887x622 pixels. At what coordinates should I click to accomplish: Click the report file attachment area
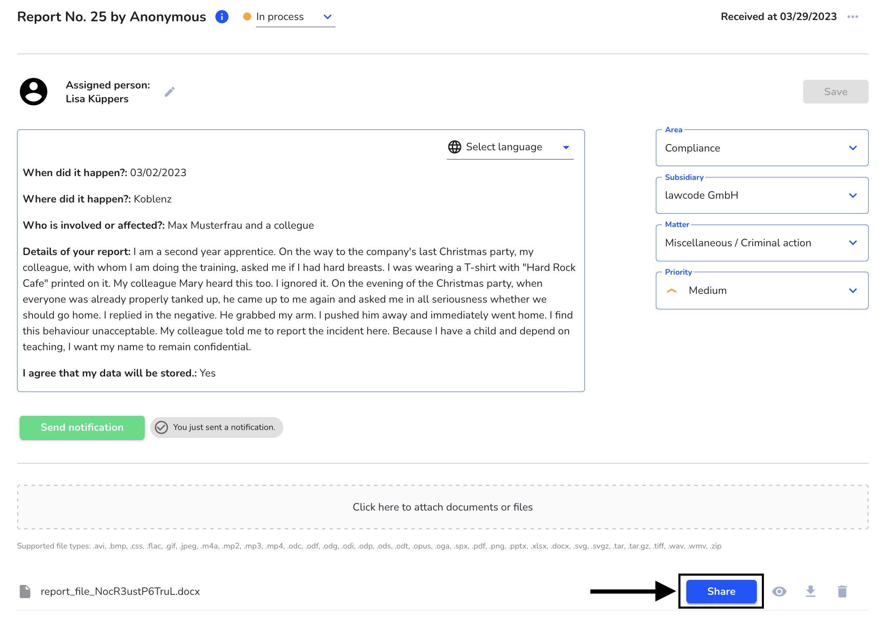(120, 591)
